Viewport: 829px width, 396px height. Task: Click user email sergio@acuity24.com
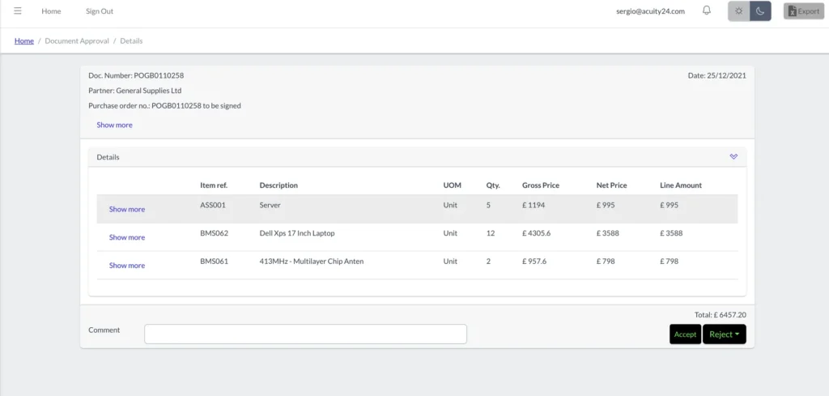pos(650,11)
